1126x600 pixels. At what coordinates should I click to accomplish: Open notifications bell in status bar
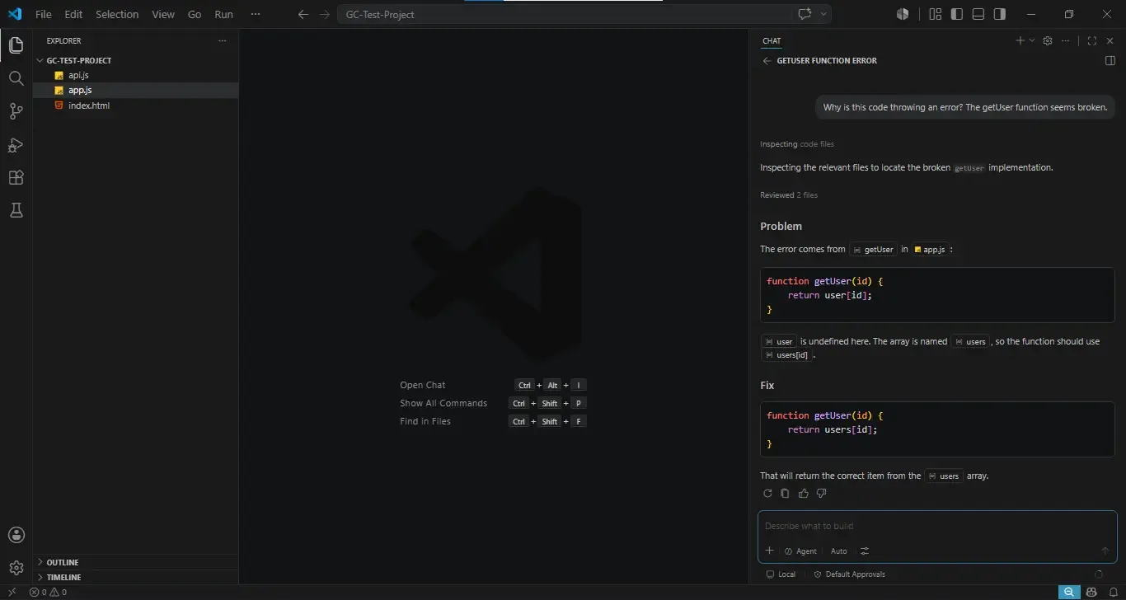(x=1113, y=592)
